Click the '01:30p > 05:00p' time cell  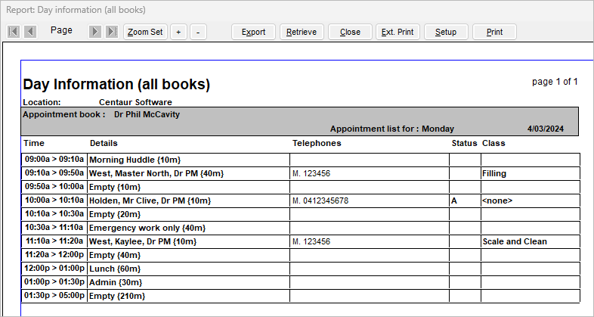click(x=54, y=296)
